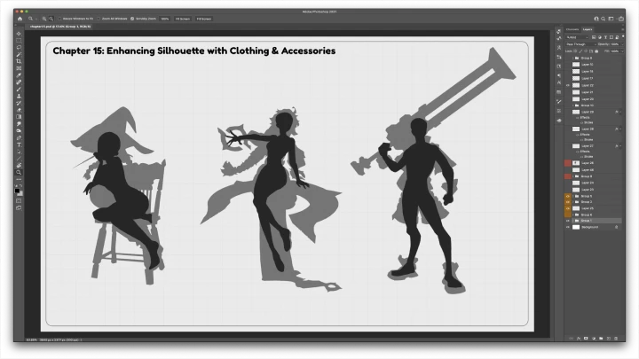639x359 pixels.
Task: Expand Group 10 in Layers panel
Action: 573,105
